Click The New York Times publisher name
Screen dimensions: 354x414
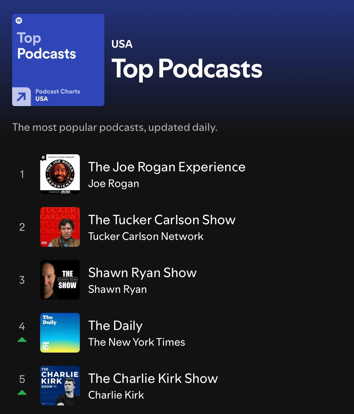click(137, 342)
